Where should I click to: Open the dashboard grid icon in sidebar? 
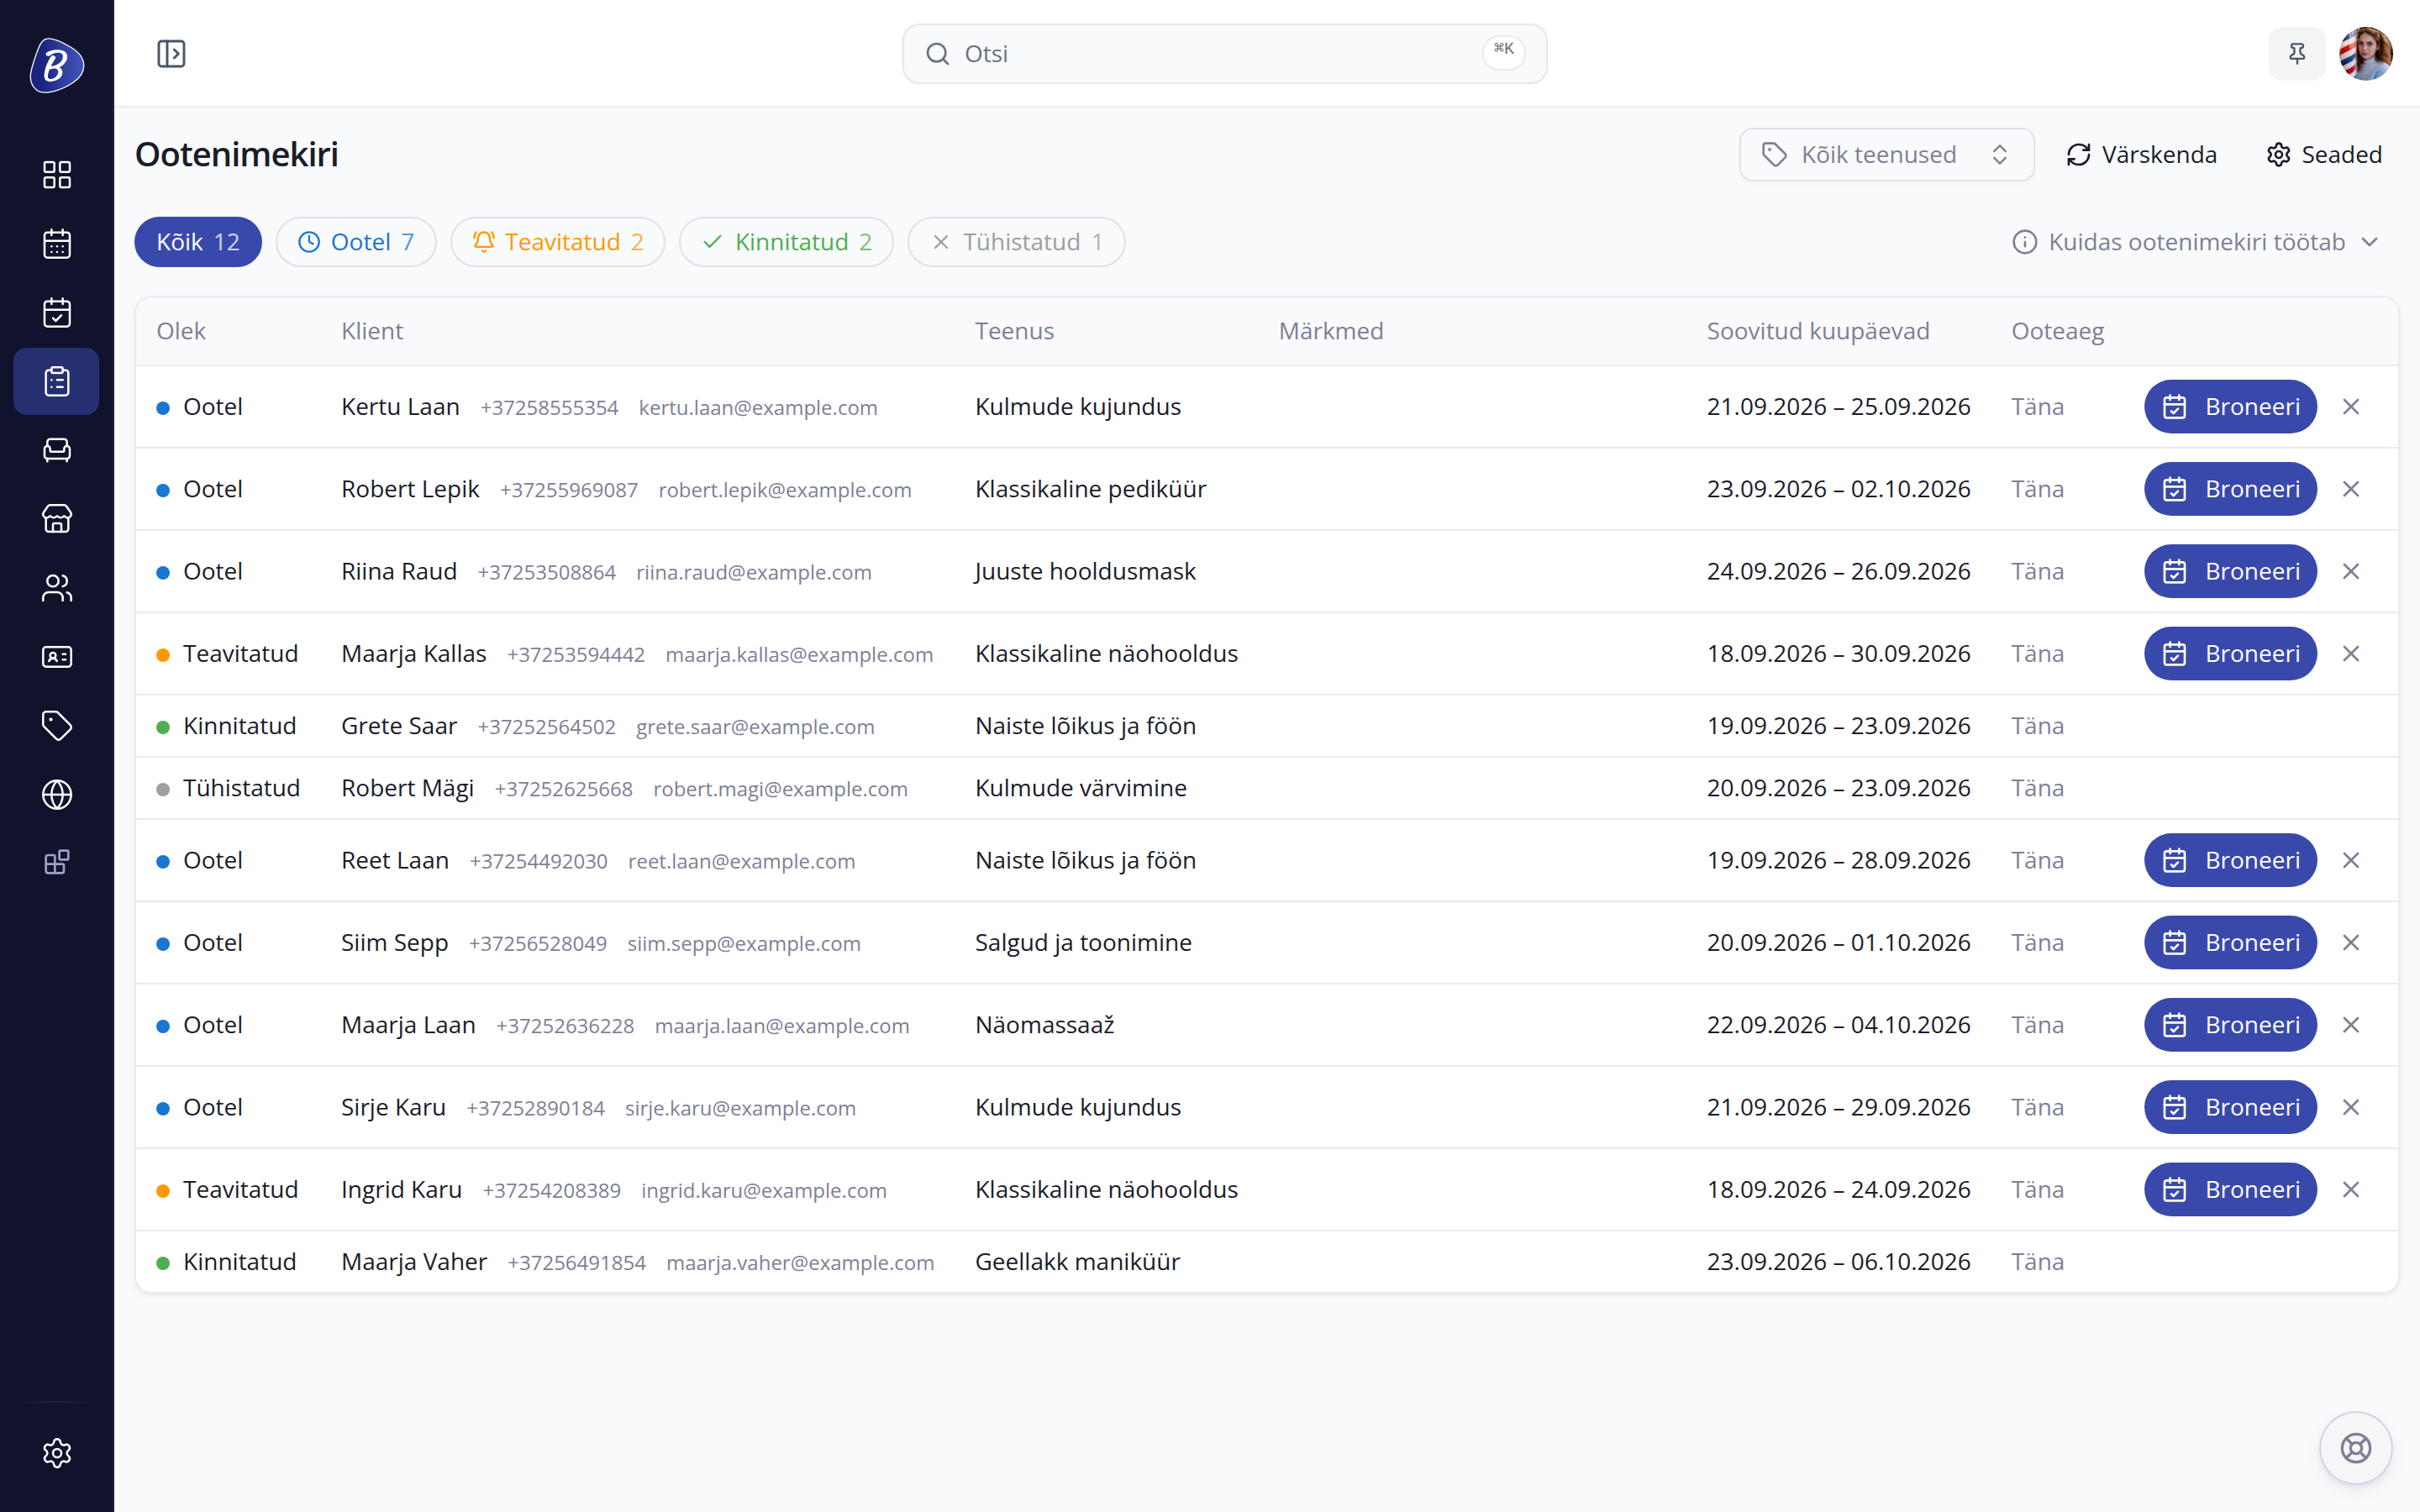tap(57, 175)
